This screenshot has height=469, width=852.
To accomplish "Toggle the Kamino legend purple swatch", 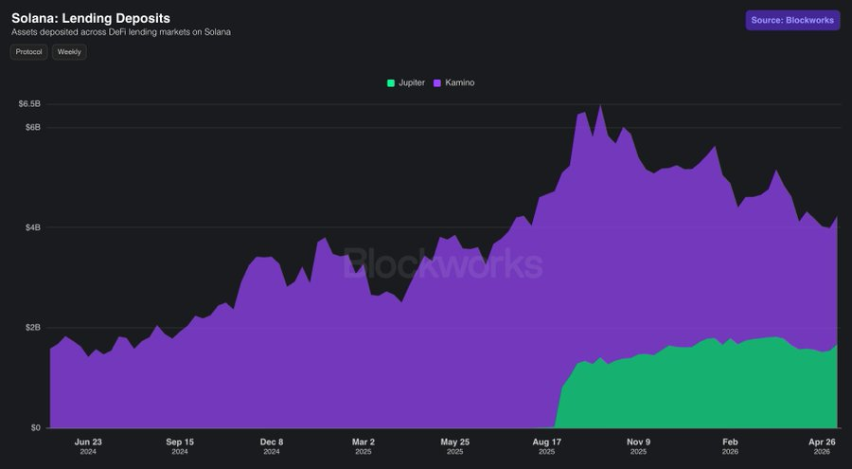I will [437, 83].
